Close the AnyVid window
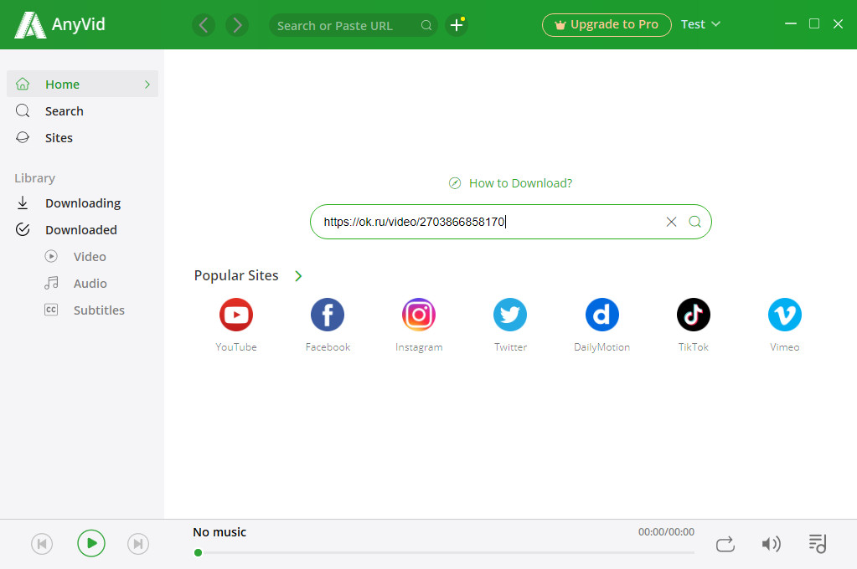Screen dimensions: 857x569 838,24
